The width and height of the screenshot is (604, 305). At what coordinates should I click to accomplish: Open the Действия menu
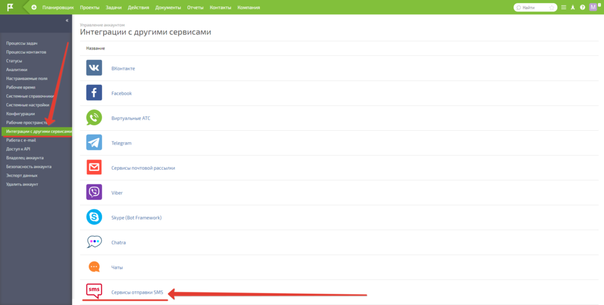138,8
